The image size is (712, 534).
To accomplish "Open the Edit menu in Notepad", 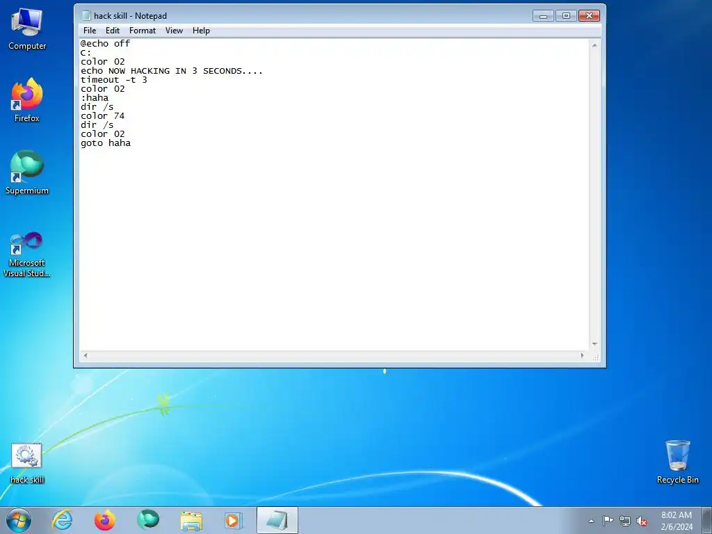I will point(112,31).
